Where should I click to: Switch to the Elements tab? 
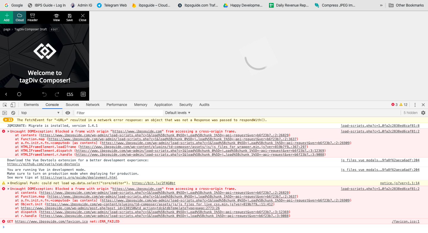click(31, 105)
